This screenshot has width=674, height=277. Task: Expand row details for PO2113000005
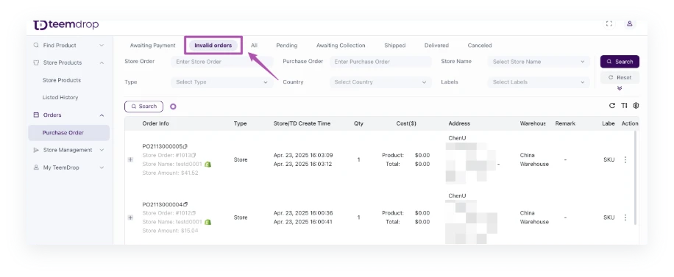(130, 159)
